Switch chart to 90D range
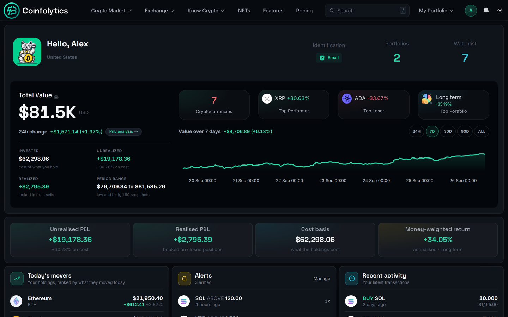 pos(465,131)
